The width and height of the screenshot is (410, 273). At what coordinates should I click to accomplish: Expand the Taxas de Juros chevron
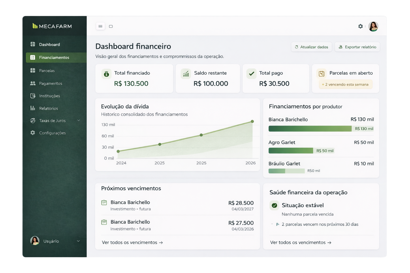pos(79,120)
